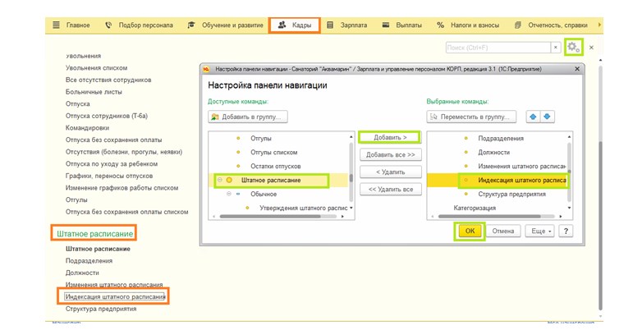Collapse the Обычное tree subgroup

tap(227, 194)
